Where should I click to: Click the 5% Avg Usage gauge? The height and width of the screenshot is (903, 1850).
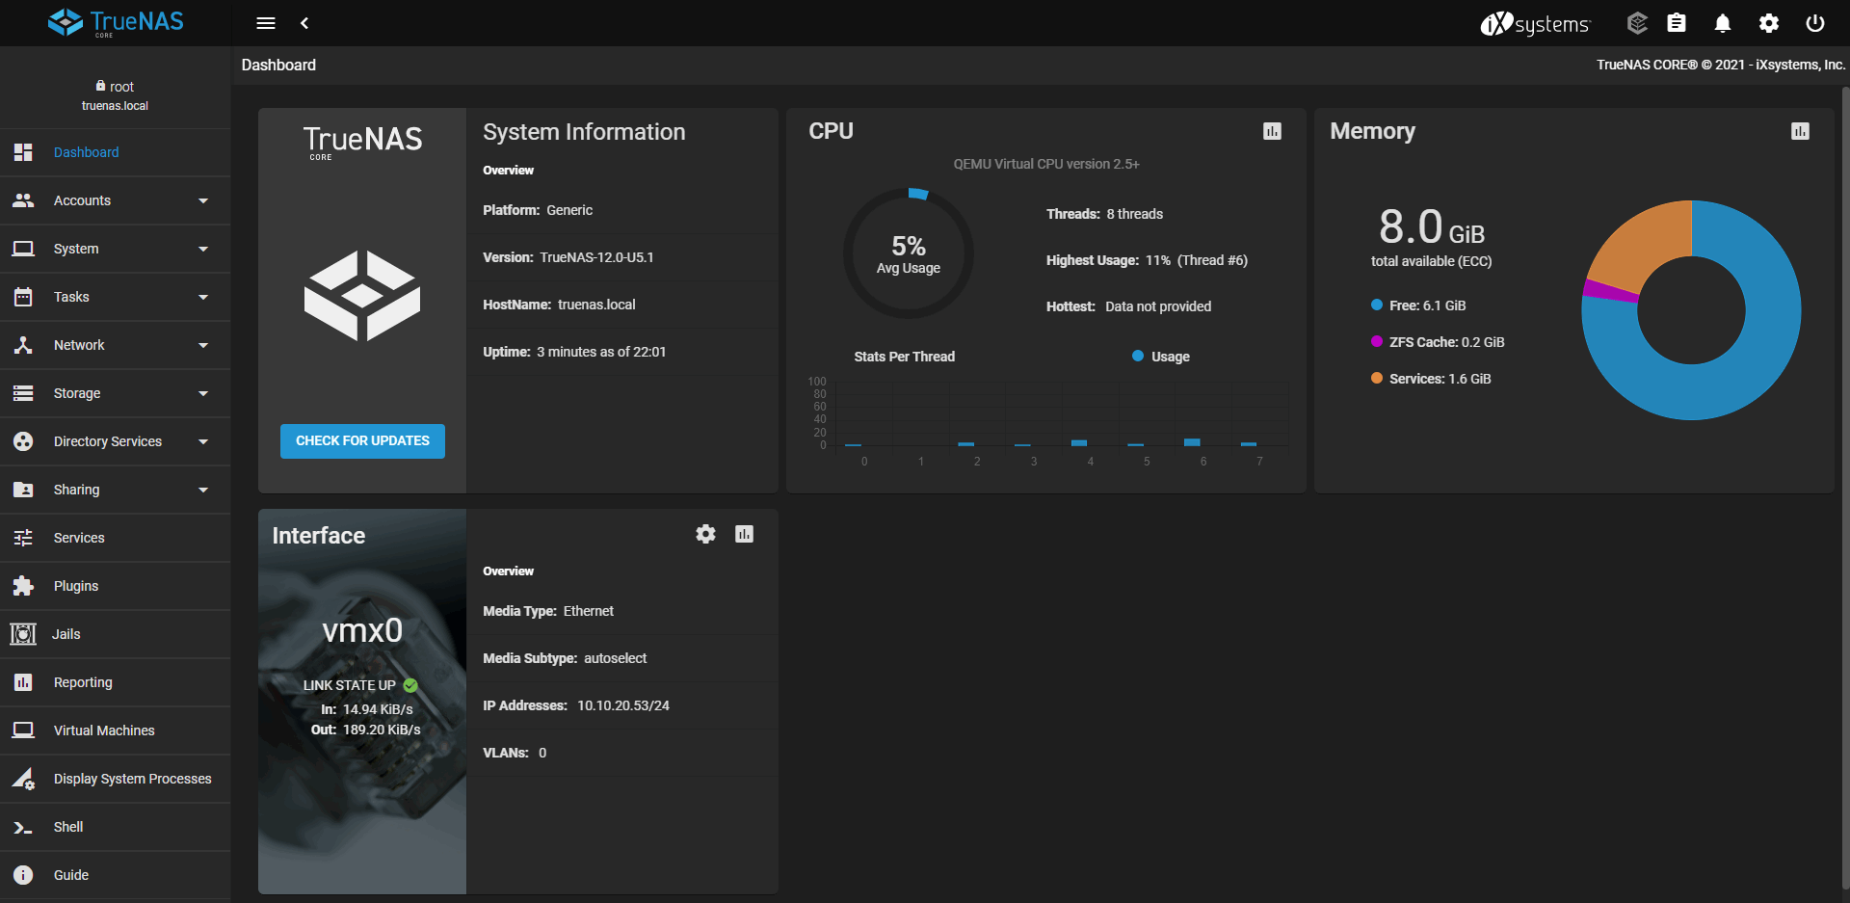[x=909, y=253]
